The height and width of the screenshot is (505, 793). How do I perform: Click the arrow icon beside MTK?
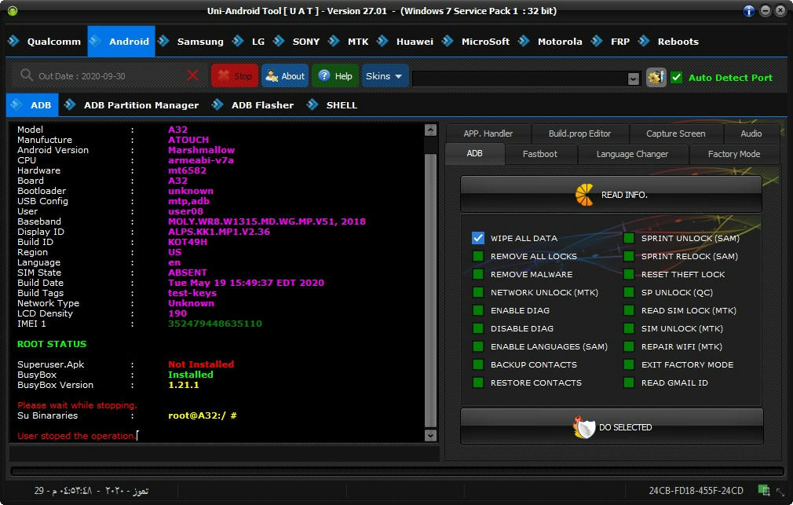pos(334,41)
